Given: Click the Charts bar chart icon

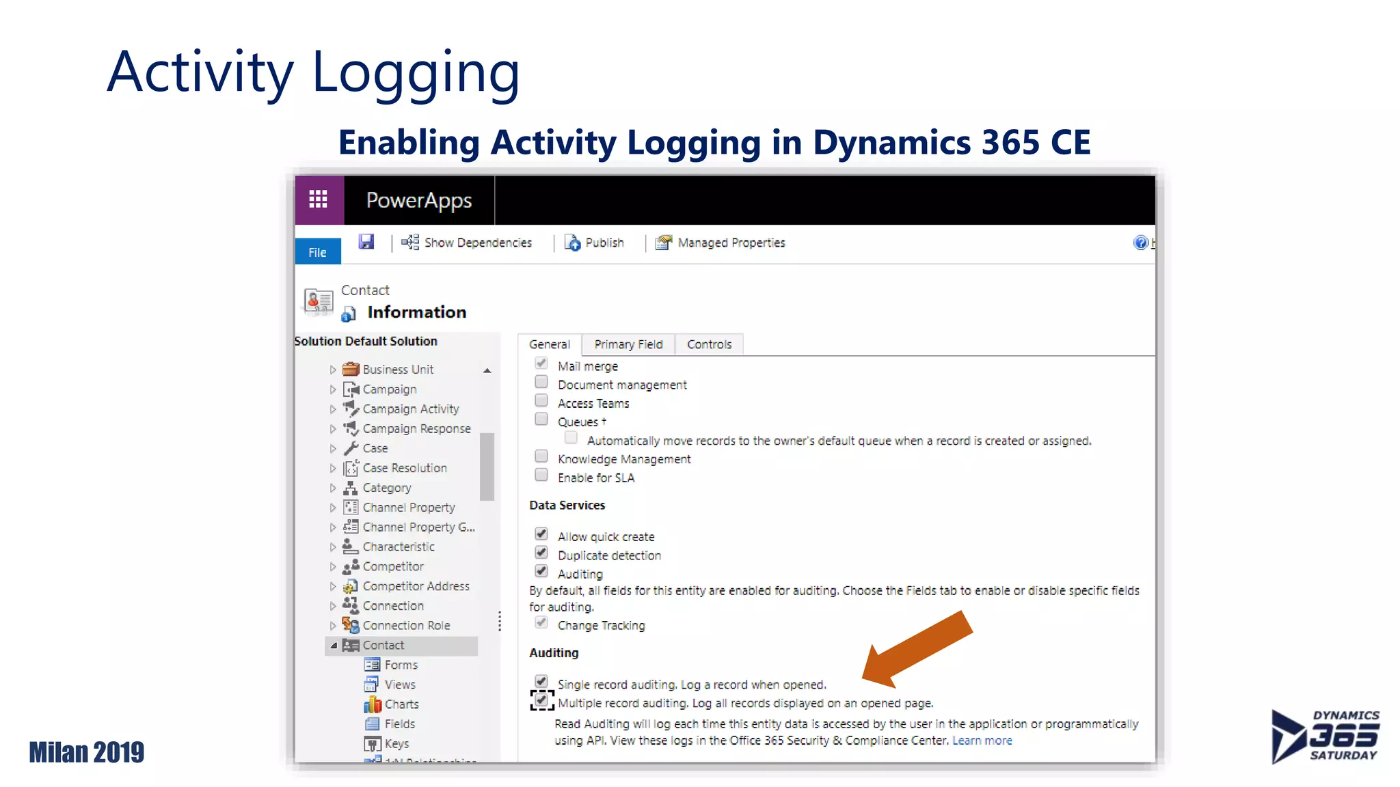Looking at the screenshot, I should coord(373,704).
